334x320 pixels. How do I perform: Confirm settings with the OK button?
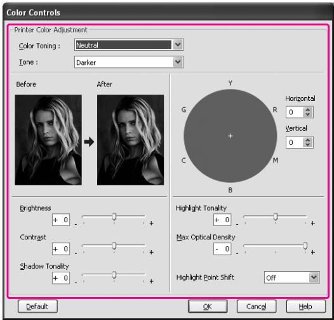pos(208,307)
